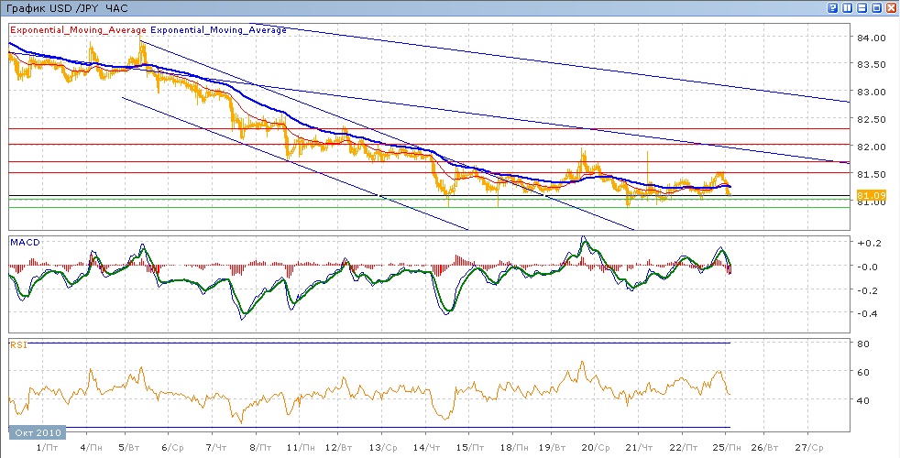Click the 82.50 price level on axis
Screen dimensions: 900x458
[870, 120]
